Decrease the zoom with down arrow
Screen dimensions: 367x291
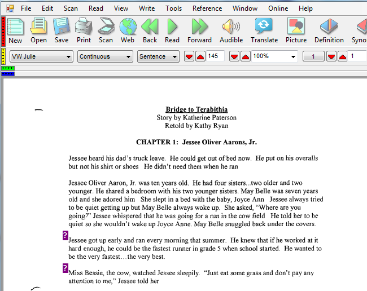[234, 56]
